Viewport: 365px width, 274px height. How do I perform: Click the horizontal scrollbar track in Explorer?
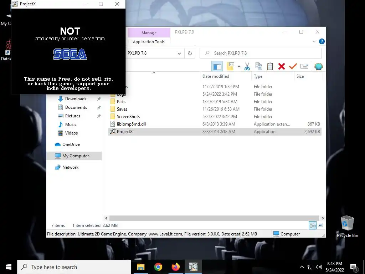click(x=214, y=218)
